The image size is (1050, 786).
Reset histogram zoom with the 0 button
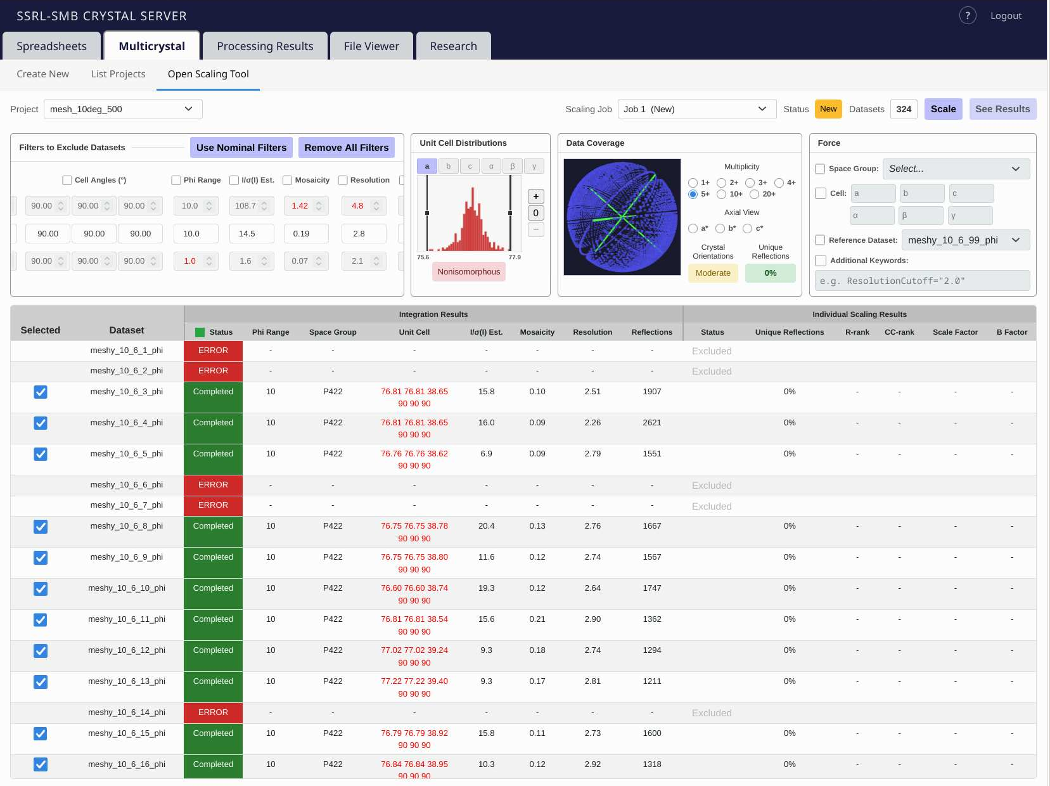535,213
